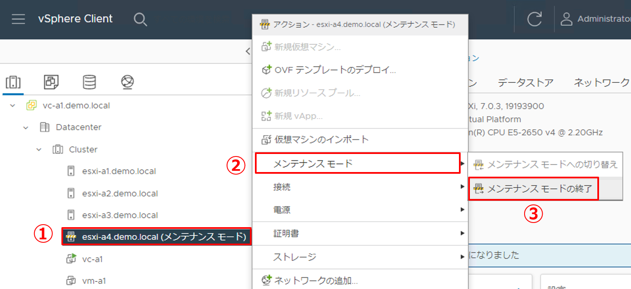Screen dimensions: 631x289
Task: Click the Administrator user avatar icon
Action: tap(567, 19)
